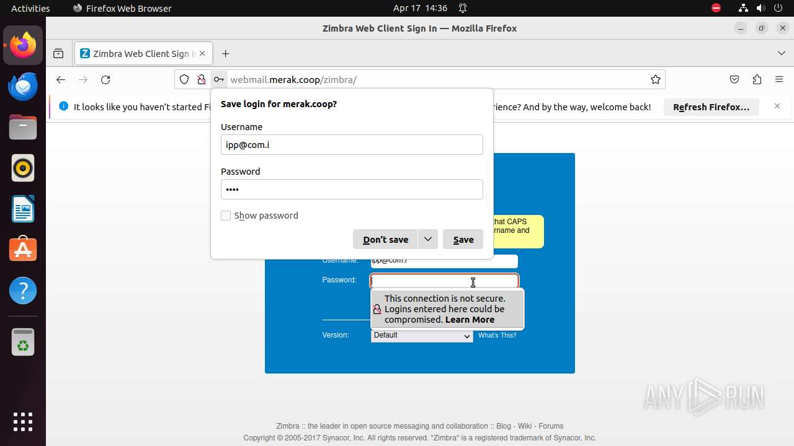Open the Learn More link in warning
Image resolution: width=794 pixels, height=446 pixels.
pos(470,320)
